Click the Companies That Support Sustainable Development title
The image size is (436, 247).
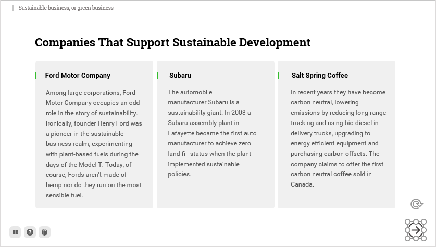[172, 43]
